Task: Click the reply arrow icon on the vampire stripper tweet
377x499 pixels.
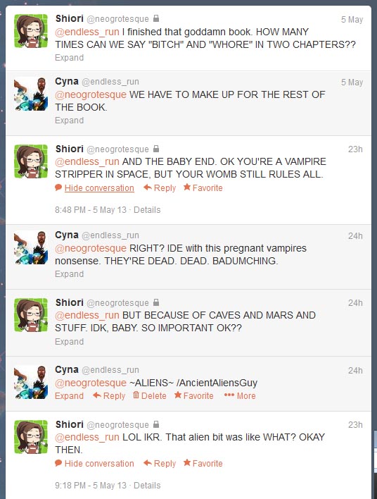Action: 148,187
